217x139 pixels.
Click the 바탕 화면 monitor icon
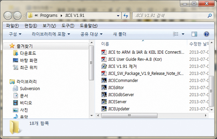tap(15, 60)
